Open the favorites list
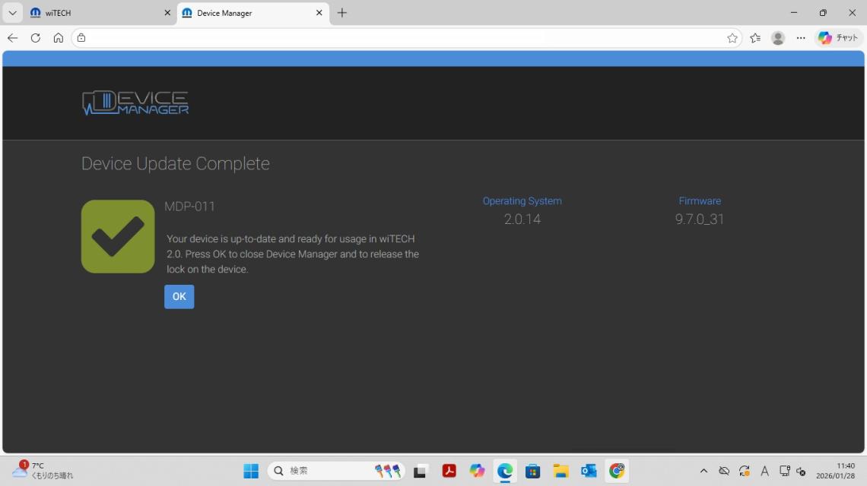Image resolution: width=867 pixels, height=486 pixels. (x=755, y=38)
